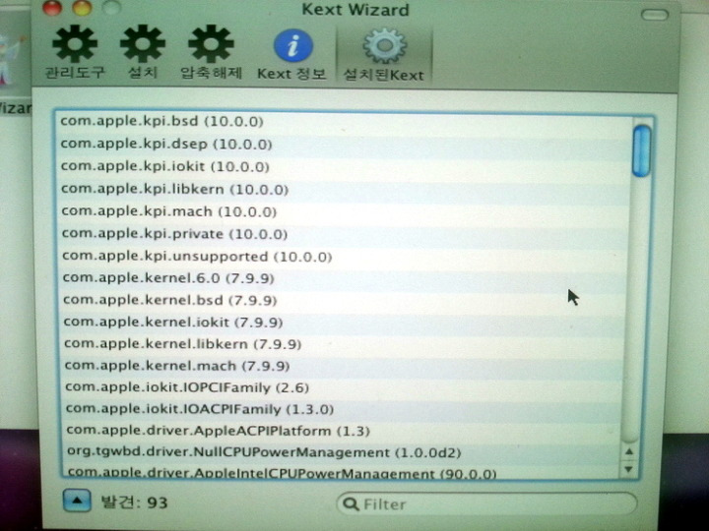The width and height of the screenshot is (709, 531).
Task: Toggle the blue up-arrow button near 발견
Action: click(77, 501)
